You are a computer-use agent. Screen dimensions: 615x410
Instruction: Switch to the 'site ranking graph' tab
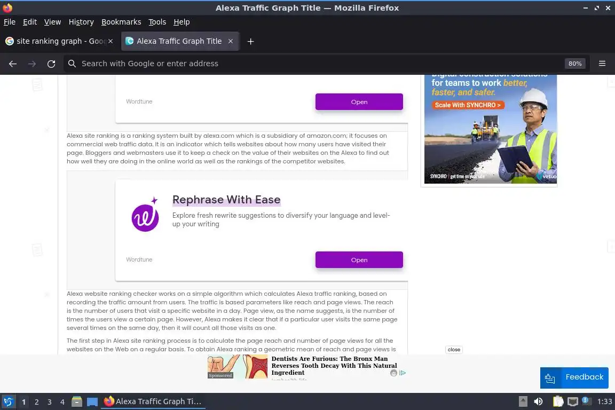tap(59, 41)
